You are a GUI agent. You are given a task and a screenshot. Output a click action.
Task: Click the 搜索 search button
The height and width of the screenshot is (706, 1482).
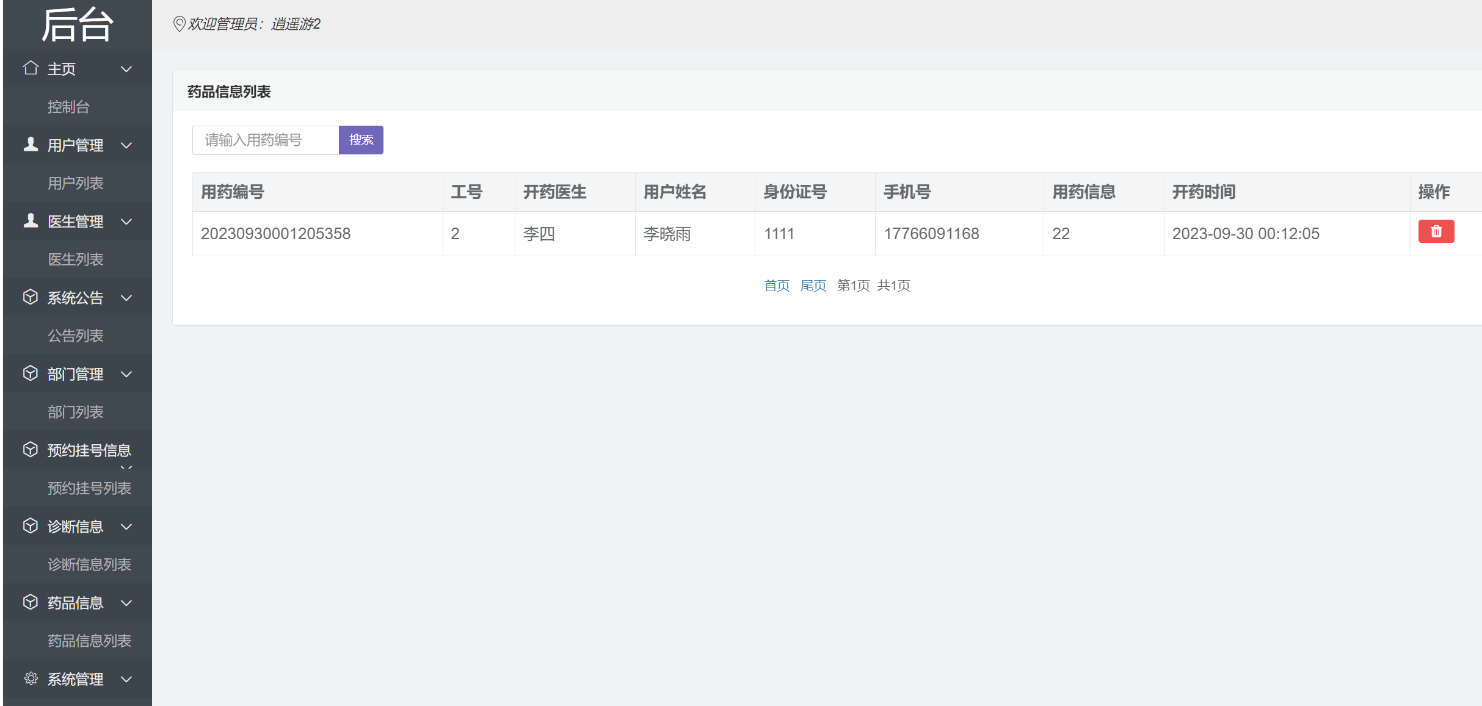click(361, 140)
